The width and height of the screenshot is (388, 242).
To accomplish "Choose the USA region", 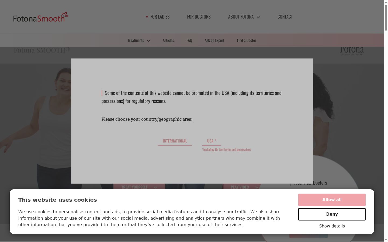I will pos(212,141).
